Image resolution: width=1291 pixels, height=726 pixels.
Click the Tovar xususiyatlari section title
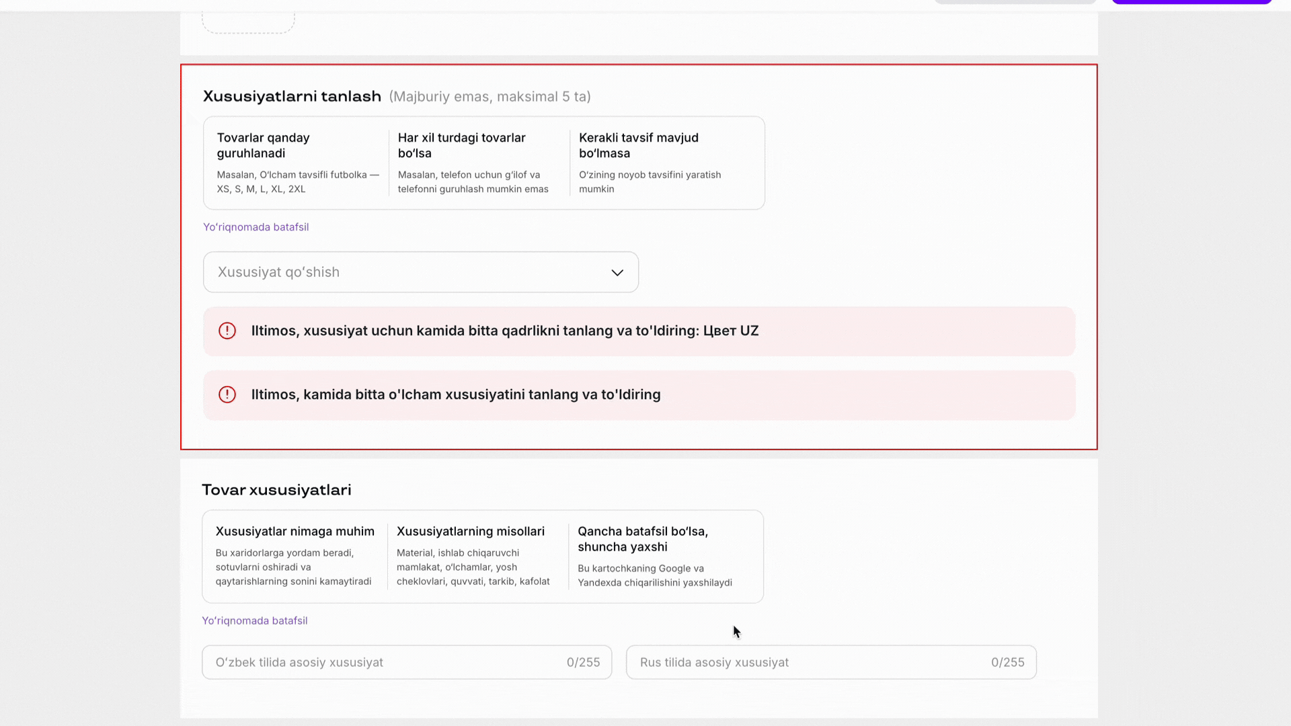point(276,490)
